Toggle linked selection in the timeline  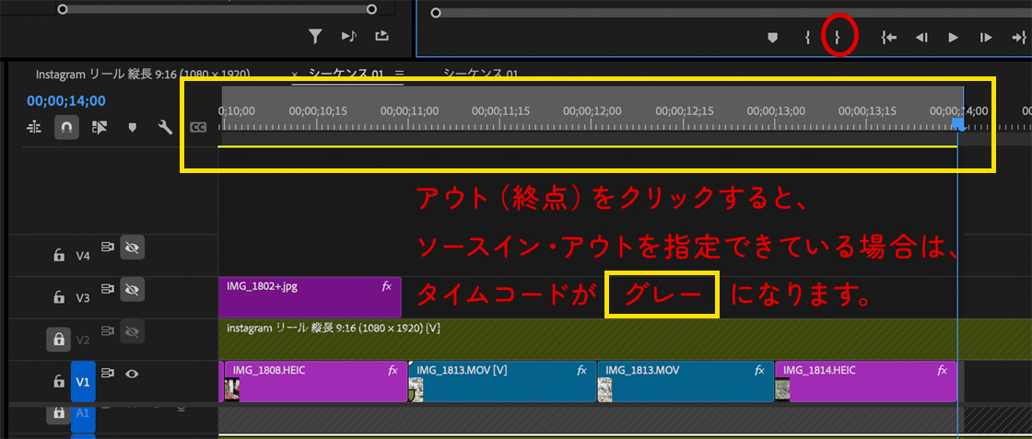coord(99,128)
